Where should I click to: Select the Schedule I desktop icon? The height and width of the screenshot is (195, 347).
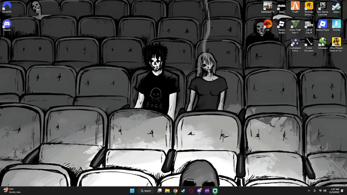(x=323, y=44)
